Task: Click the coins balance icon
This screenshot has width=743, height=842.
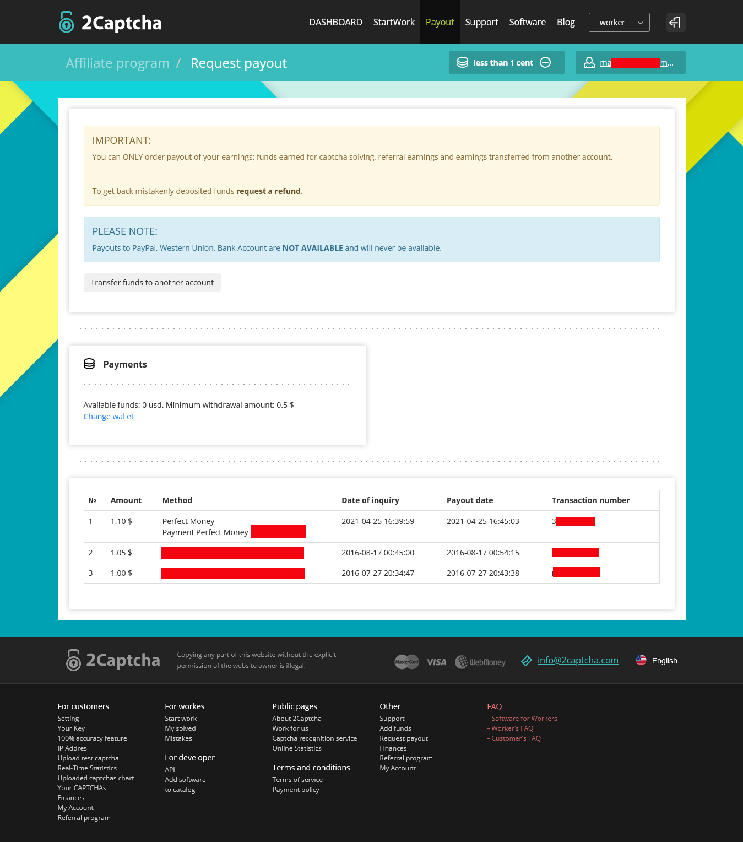Action: click(463, 62)
